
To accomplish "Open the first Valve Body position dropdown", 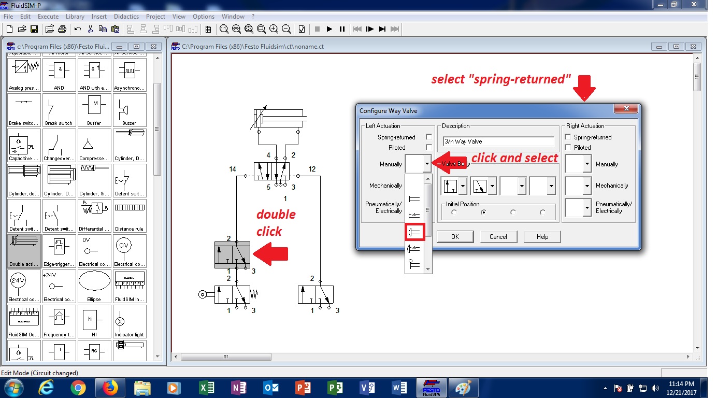I will pos(463,186).
